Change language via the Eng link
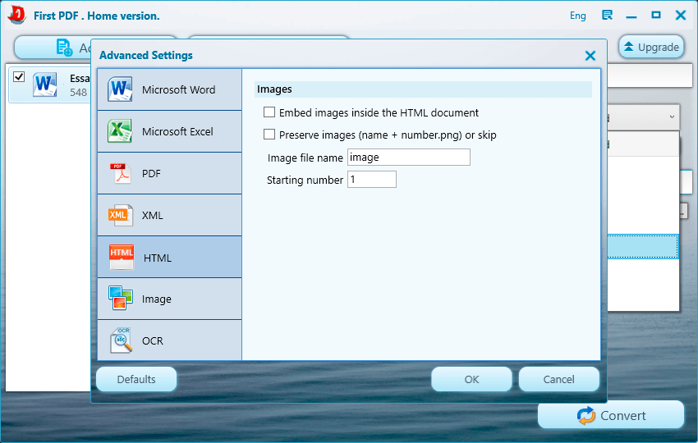698x443 pixels. pyautogui.click(x=578, y=16)
